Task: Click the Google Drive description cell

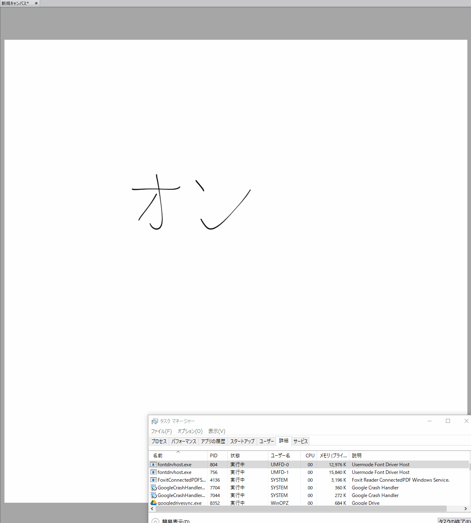Action: point(366,503)
